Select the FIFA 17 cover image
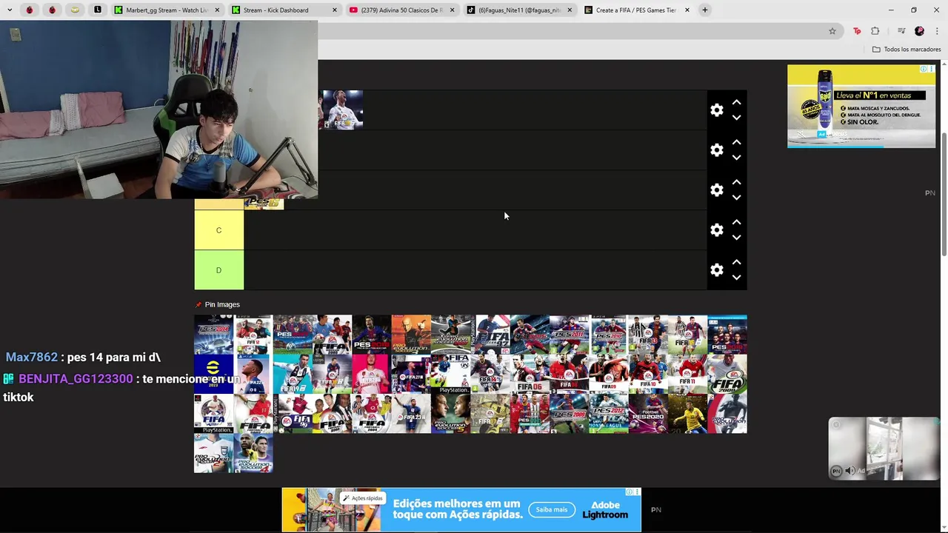The image size is (948, 533). click(490, 414)
